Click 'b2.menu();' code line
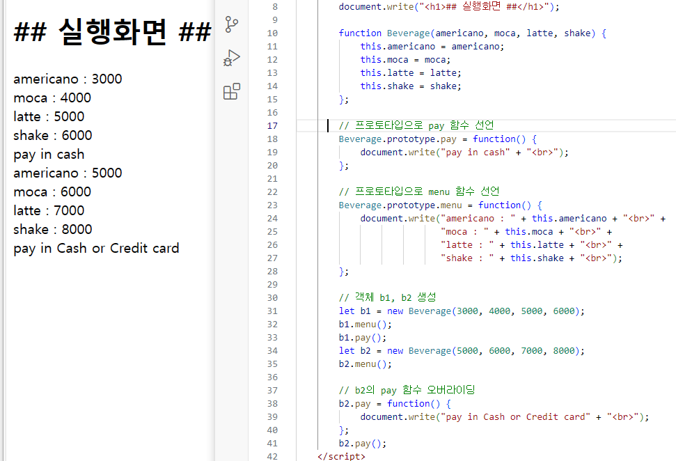676x461 pixels. click(x=365, y=364)
